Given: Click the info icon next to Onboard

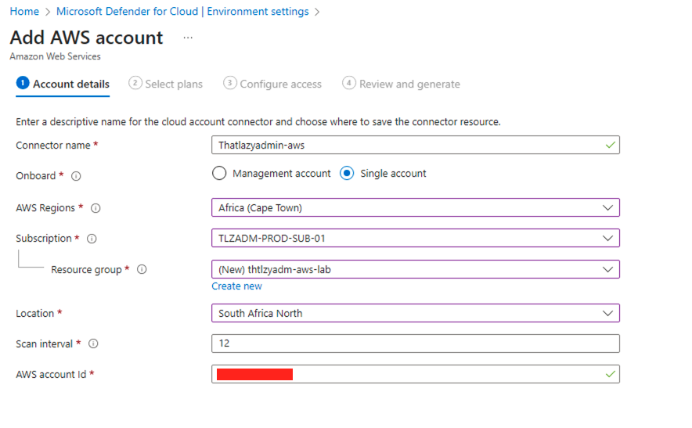Looking at the screenshot, I should point(76,176).
